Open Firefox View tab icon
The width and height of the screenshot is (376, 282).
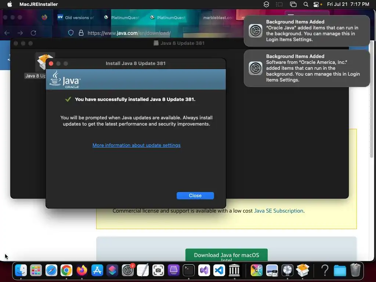[44, 17]
